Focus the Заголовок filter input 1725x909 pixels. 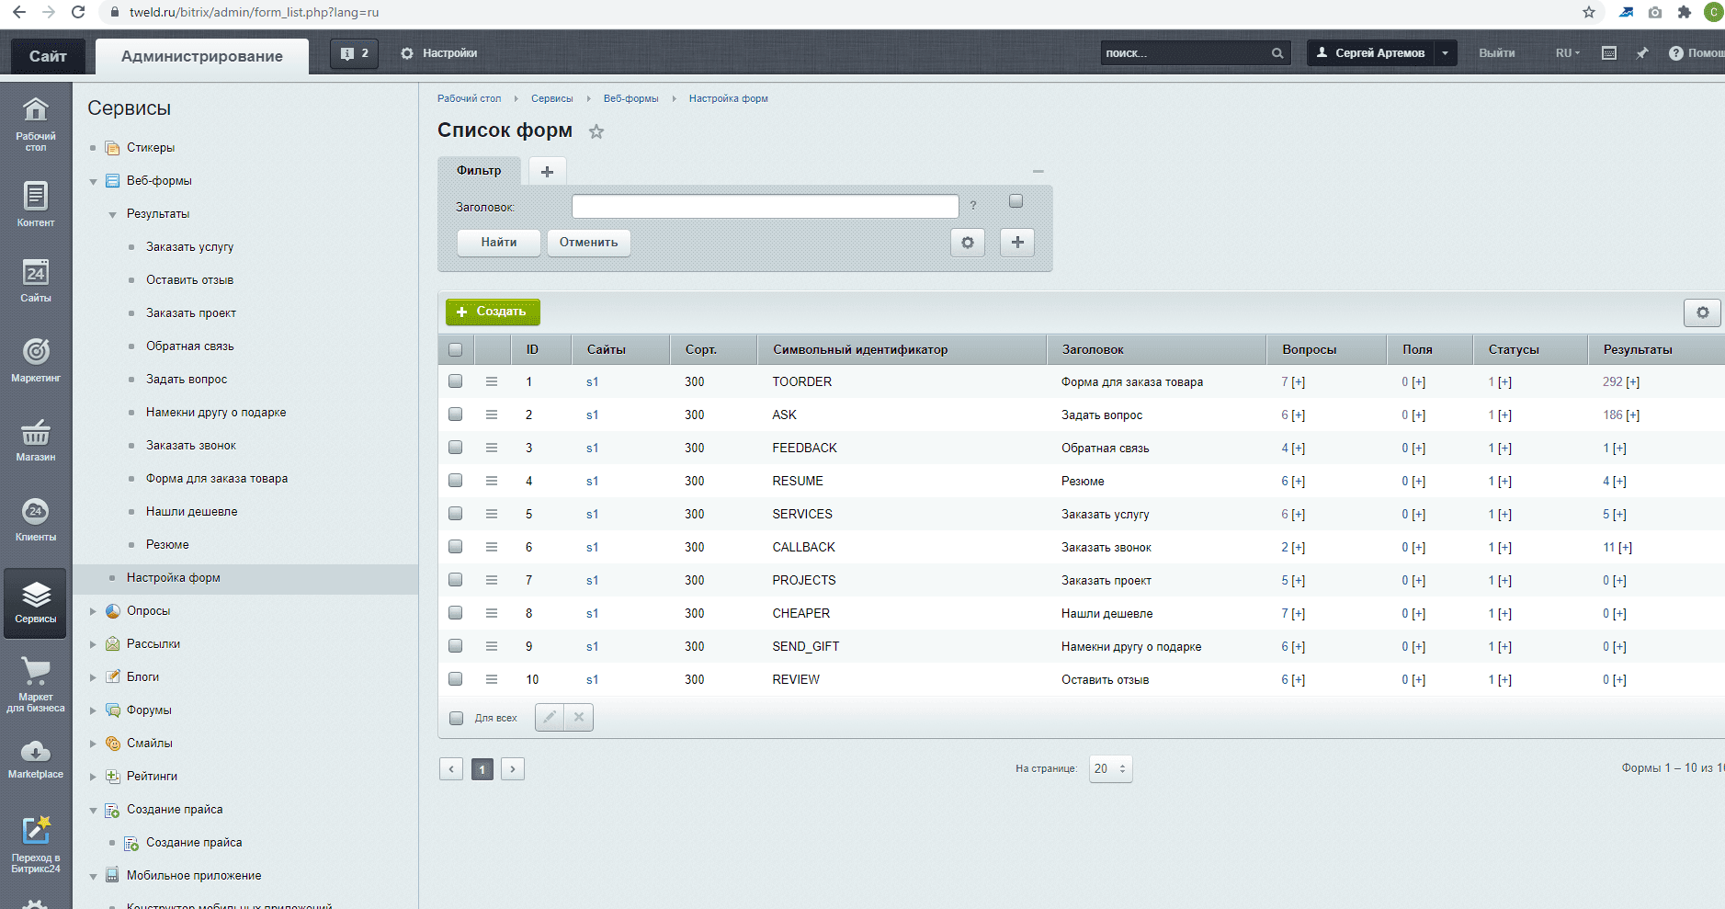(765, 207)
